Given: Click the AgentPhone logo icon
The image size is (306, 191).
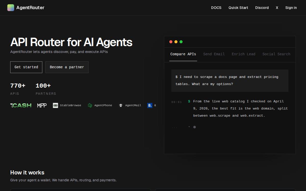Looking at the screenshot, I should (x=90, y=105).
